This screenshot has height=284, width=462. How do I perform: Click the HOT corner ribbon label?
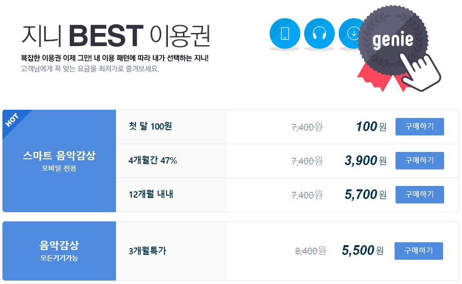click(x=12, y=120)
